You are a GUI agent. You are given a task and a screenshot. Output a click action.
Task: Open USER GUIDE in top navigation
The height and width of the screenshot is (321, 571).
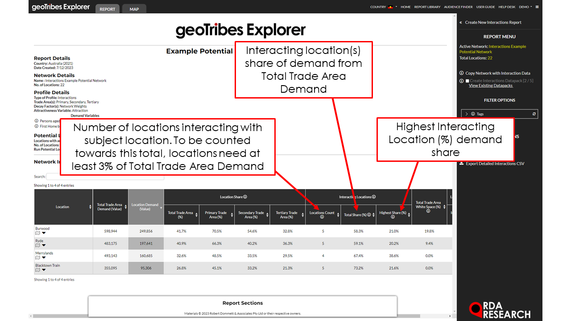coord(485,7)
